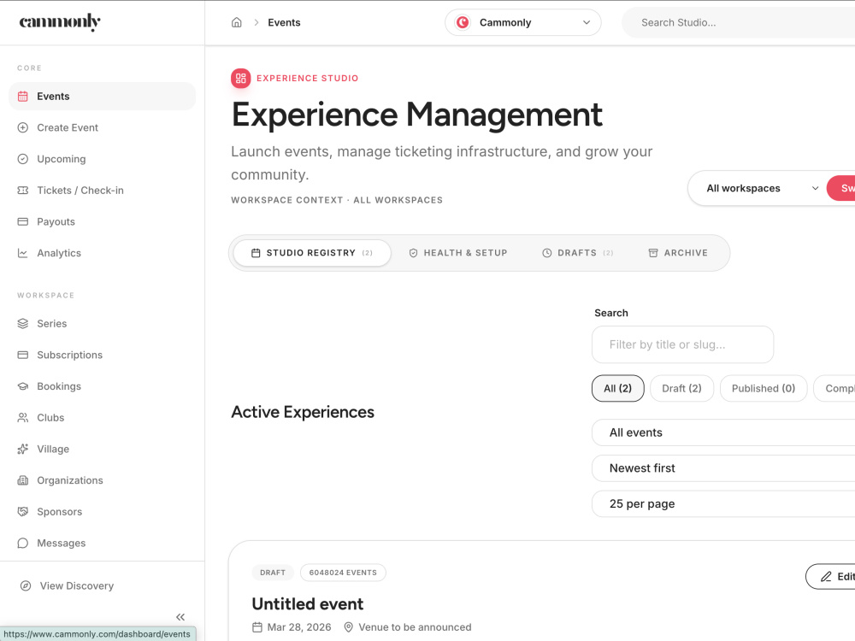
Task: Click the Upcoming check-circle icon
Action: pos(23,159)
